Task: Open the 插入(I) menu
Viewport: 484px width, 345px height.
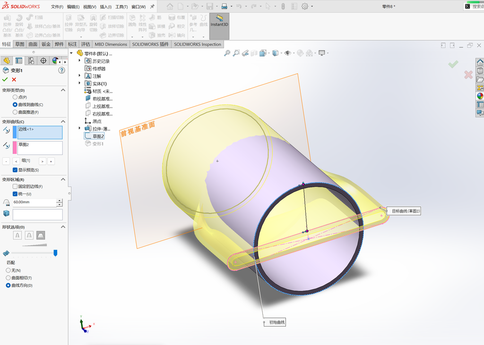Action: (106, 7)
